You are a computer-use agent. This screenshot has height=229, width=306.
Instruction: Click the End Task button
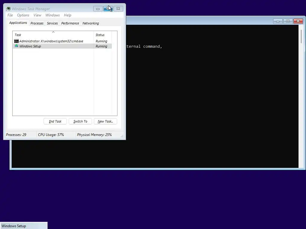pos(55,121)
